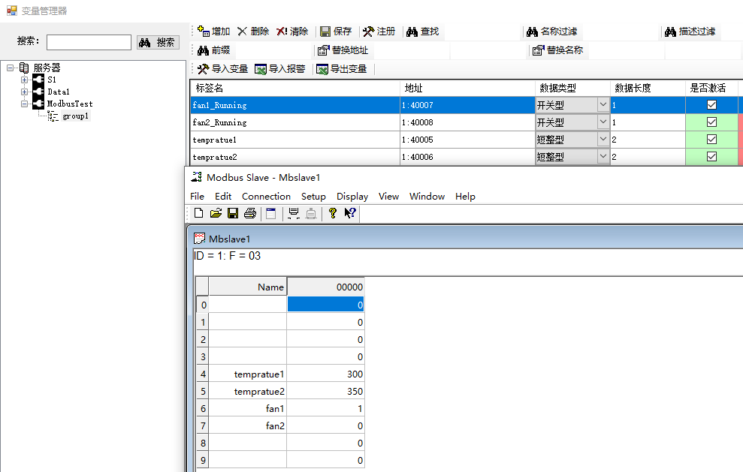Screen dimensions: 743x472
Task: Click the 导入变量 import variables button
Action: [x=222, y=69]
